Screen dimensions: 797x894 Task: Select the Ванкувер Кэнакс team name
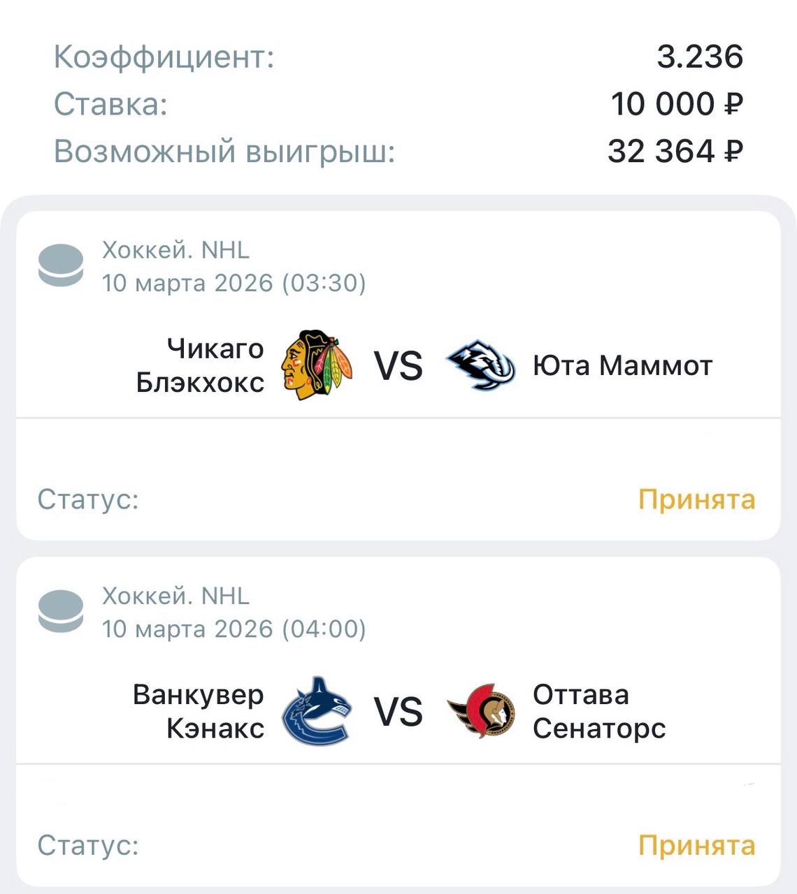point(199,711)
